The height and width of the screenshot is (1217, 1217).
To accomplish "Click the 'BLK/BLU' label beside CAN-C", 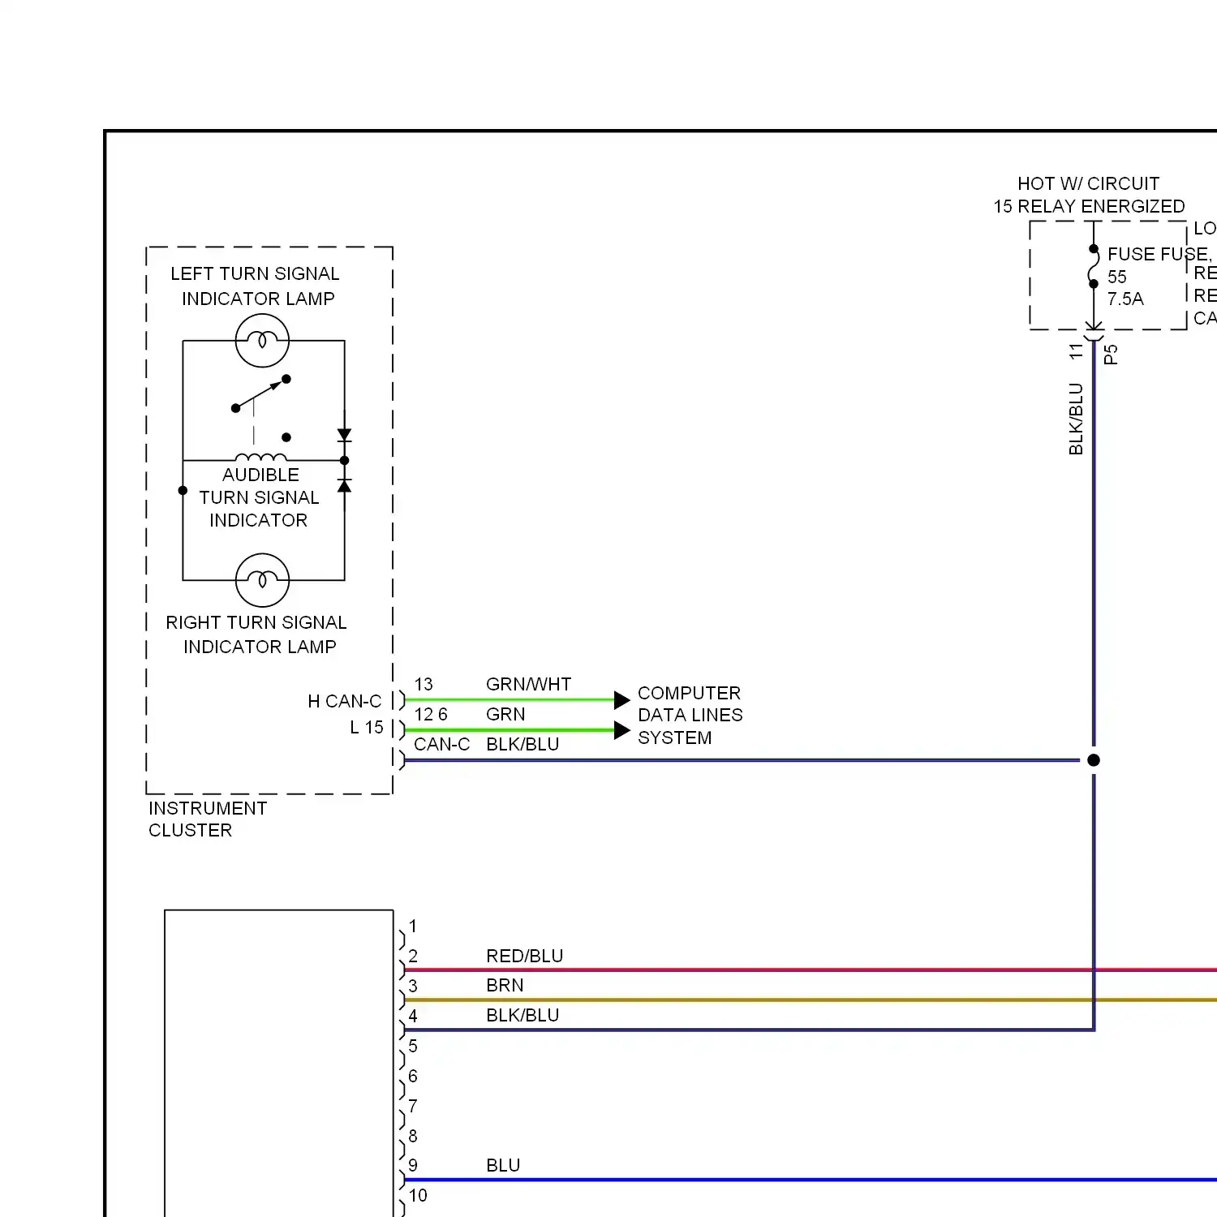I will 522,744.
